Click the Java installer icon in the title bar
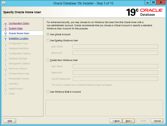 pos(4,3)
